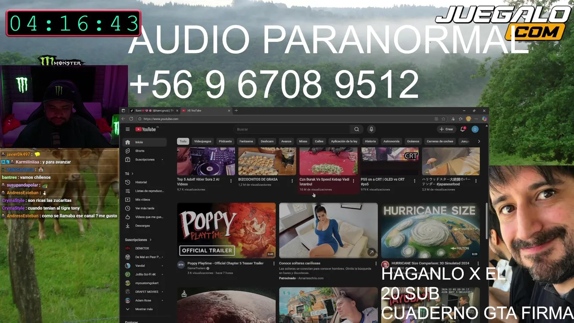Select the Carreras de coches chip
Screen dimensions: 574x323
point(440,141)
